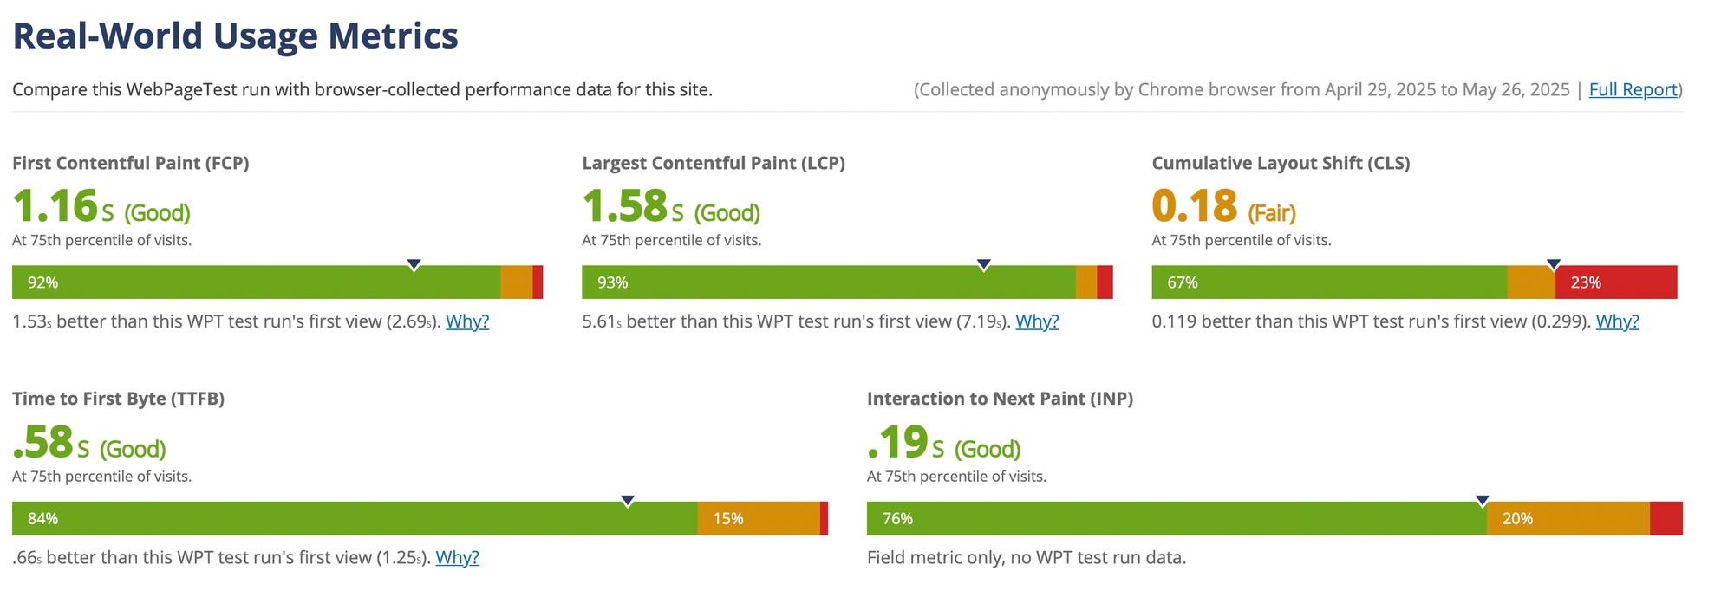The height and width of the screenshot is (610, 1734).
Task: Click the TTFB 'Why?' link
Action: point(457,557)
